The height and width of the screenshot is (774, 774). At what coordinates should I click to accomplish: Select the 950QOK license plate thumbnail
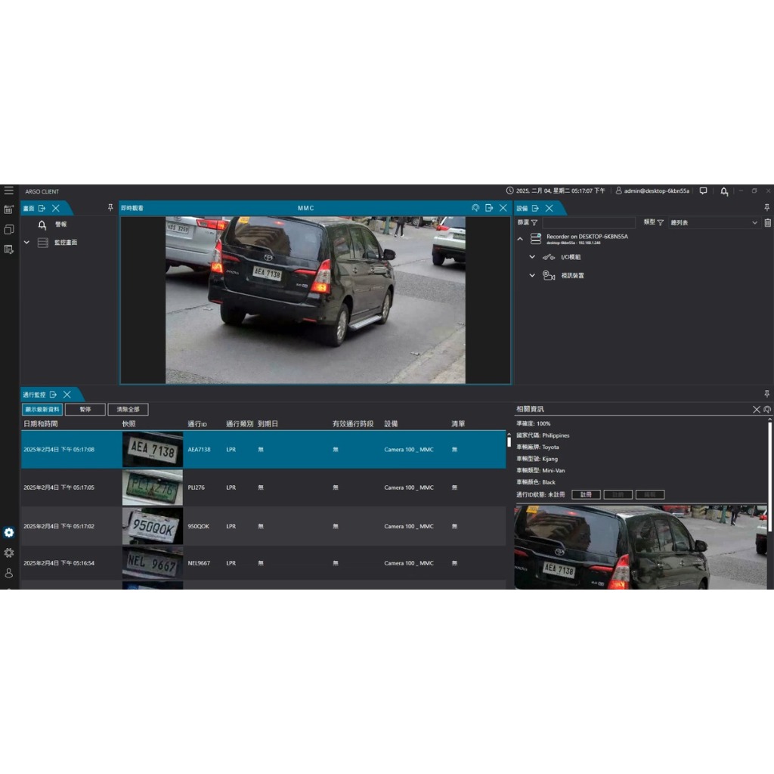pos(152,526)
